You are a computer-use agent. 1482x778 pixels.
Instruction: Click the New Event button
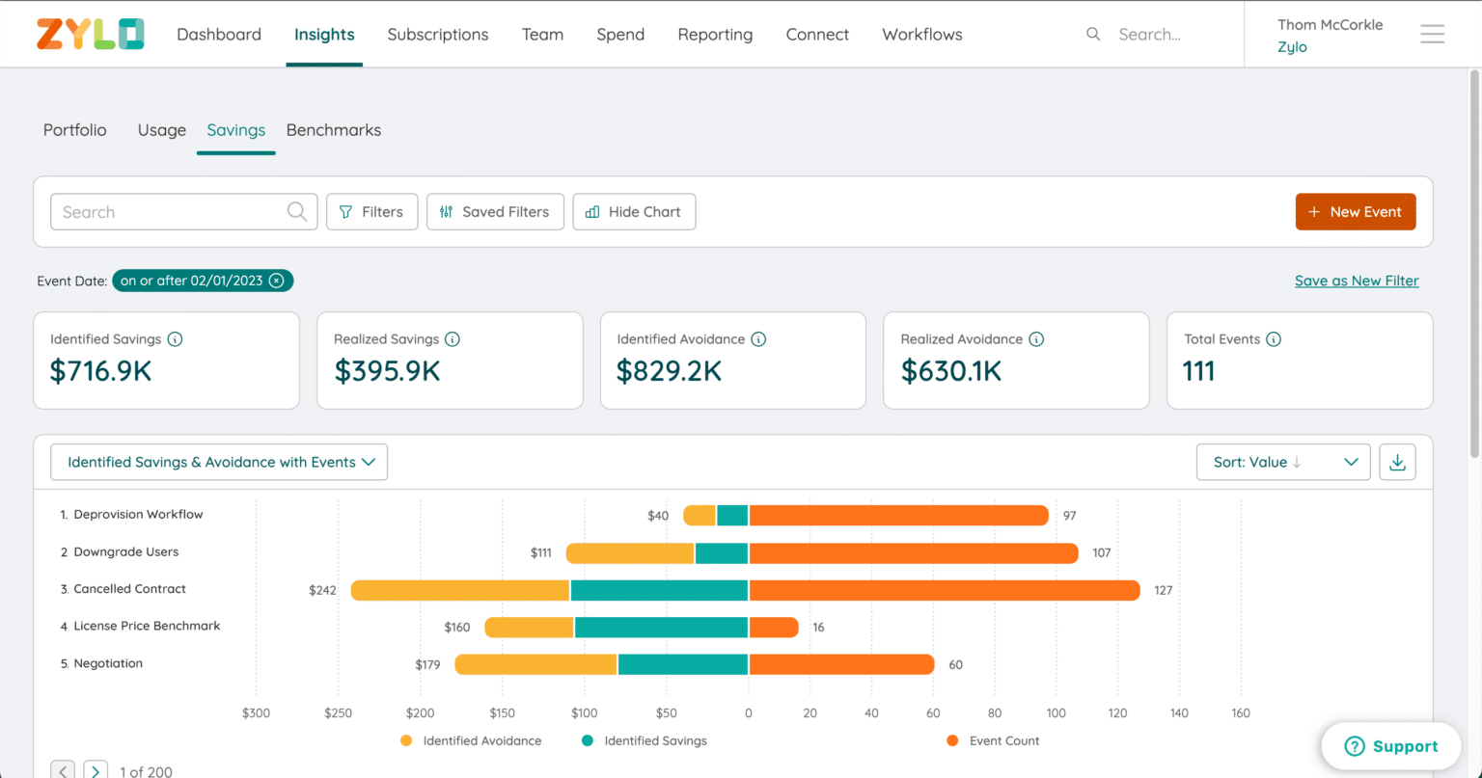click(x=1355, y=211)
